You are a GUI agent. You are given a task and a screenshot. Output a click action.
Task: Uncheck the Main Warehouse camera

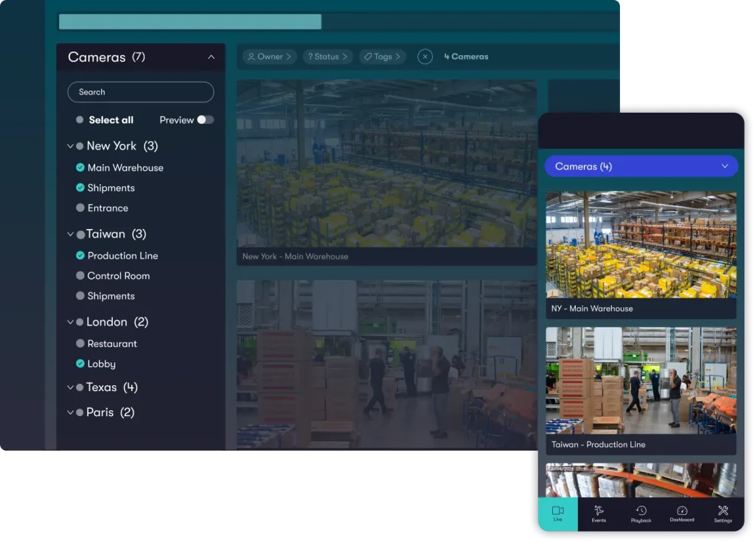(x=80, y=167)
